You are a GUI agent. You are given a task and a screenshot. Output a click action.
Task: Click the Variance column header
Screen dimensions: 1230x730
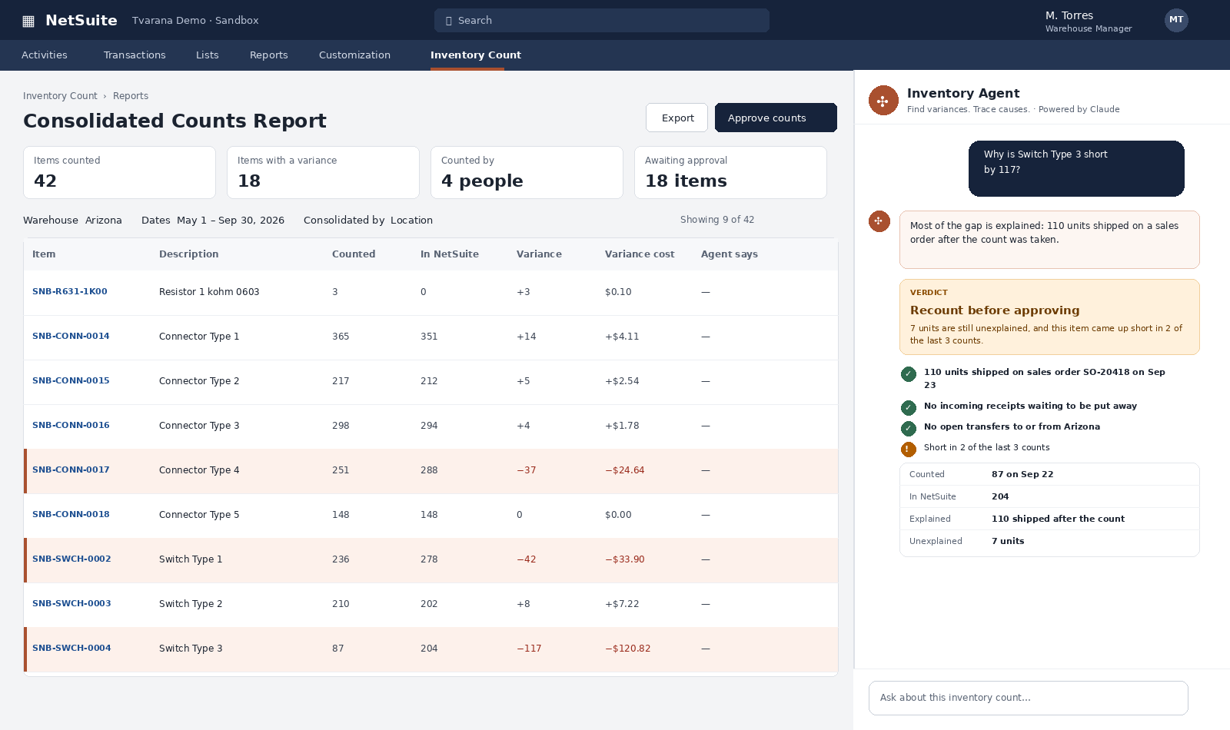(539, 254)
